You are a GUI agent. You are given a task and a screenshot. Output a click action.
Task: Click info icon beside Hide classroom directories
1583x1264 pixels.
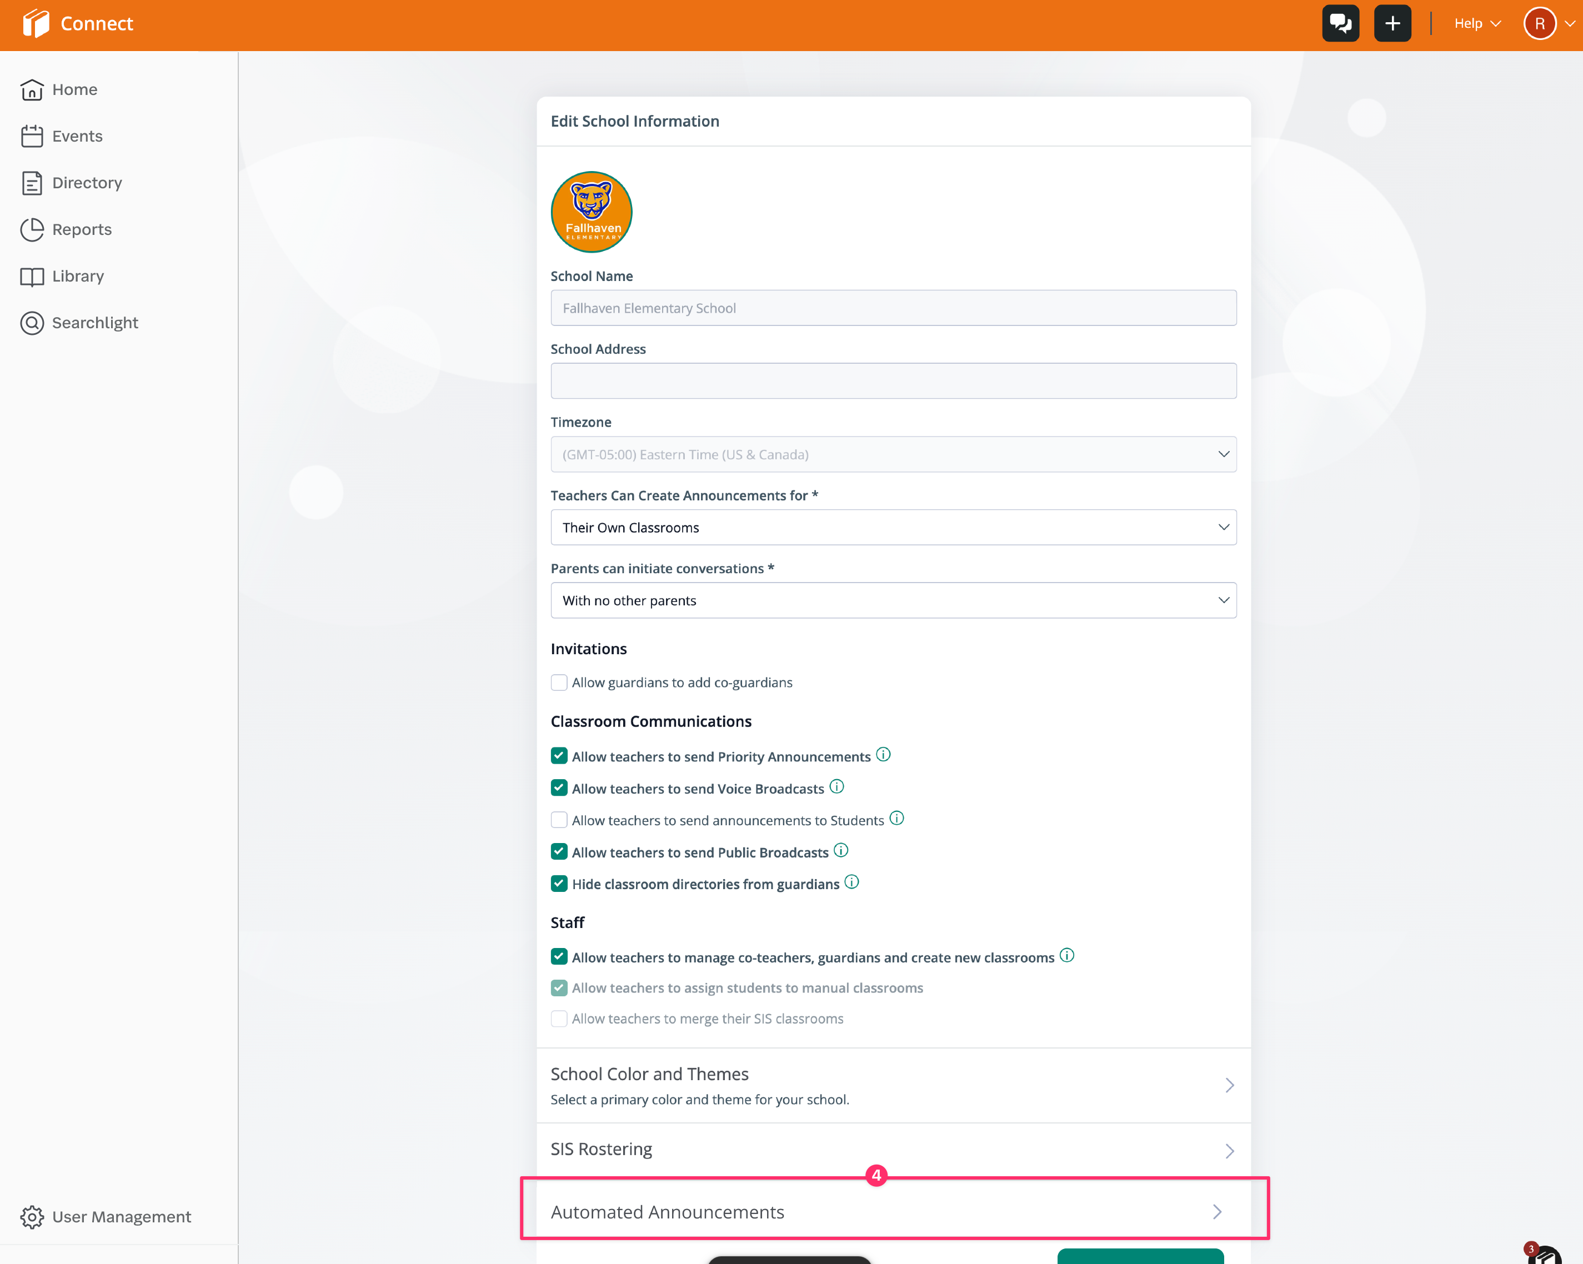851,882
